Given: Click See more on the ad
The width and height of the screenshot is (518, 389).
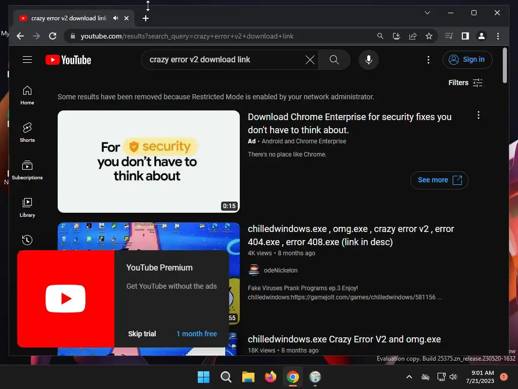Looking at the screenshot, I should tap(439, 180).
